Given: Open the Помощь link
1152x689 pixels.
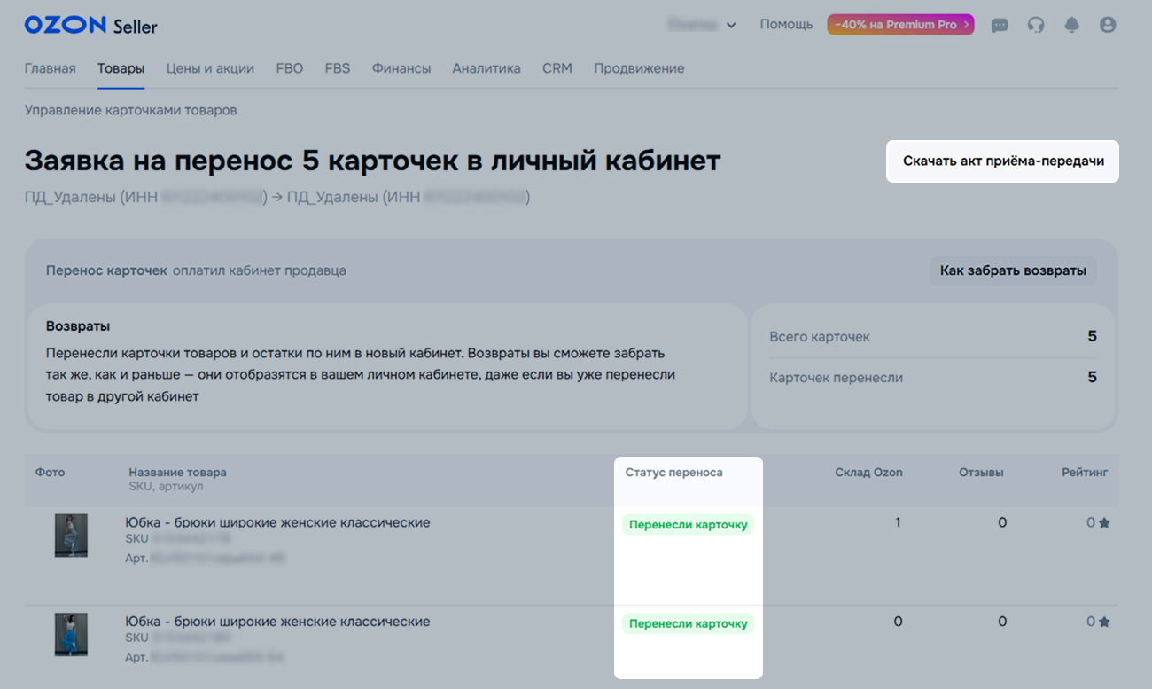Looking at the screenshot, I should (786, 25).
